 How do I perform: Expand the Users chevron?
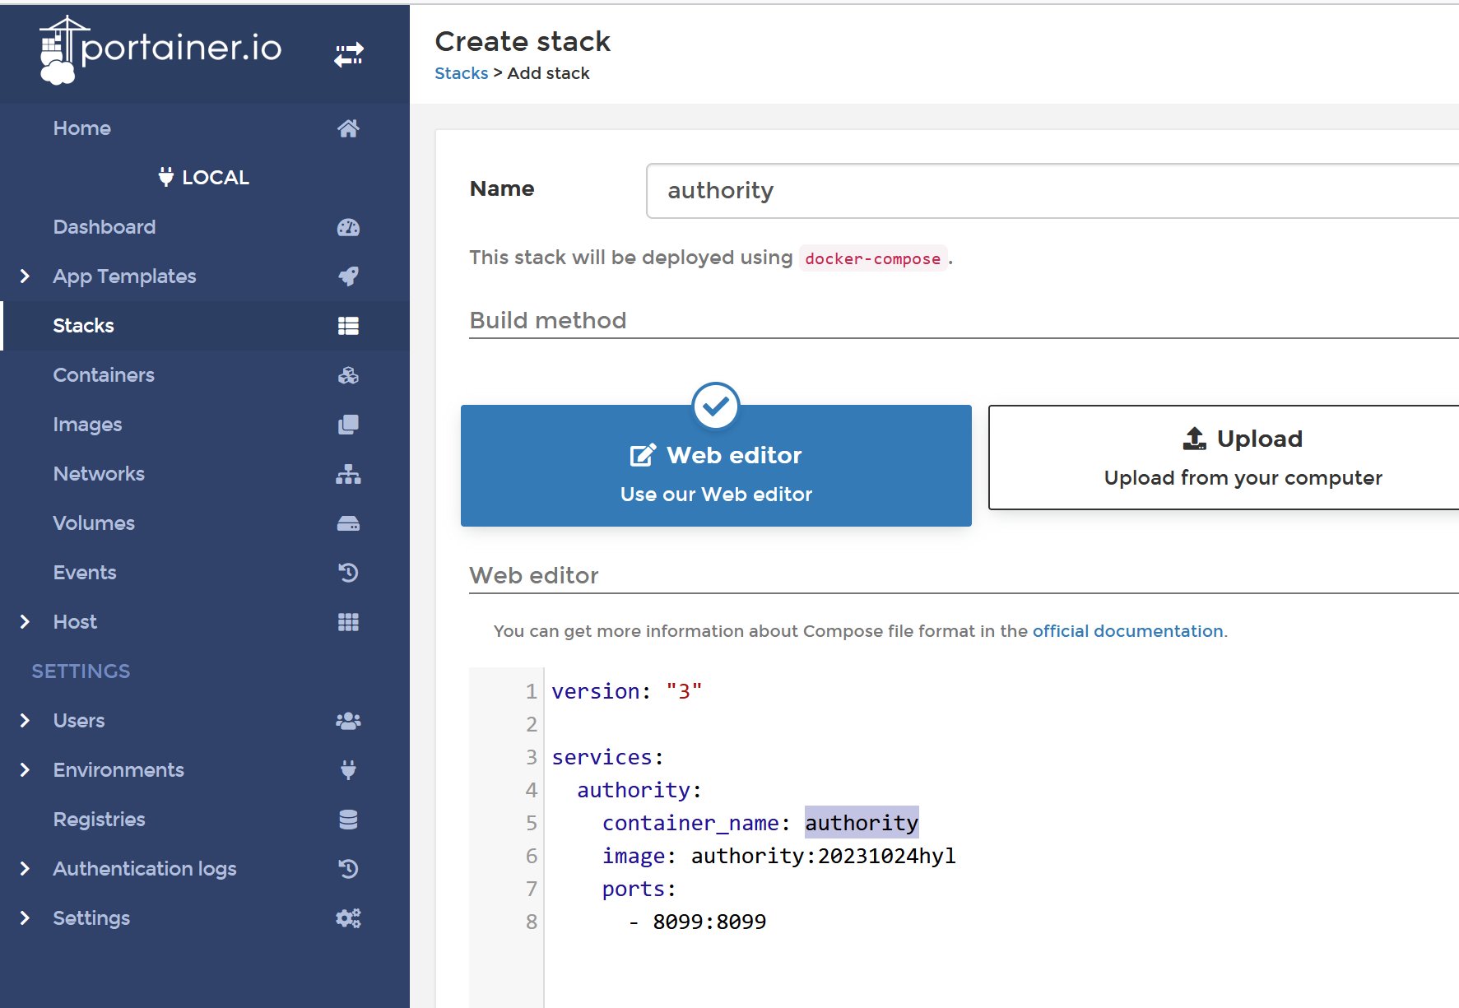(25, 721)
